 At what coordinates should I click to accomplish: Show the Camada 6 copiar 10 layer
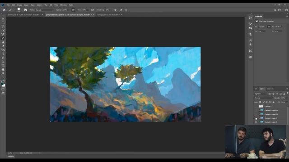tap(256, 114)
